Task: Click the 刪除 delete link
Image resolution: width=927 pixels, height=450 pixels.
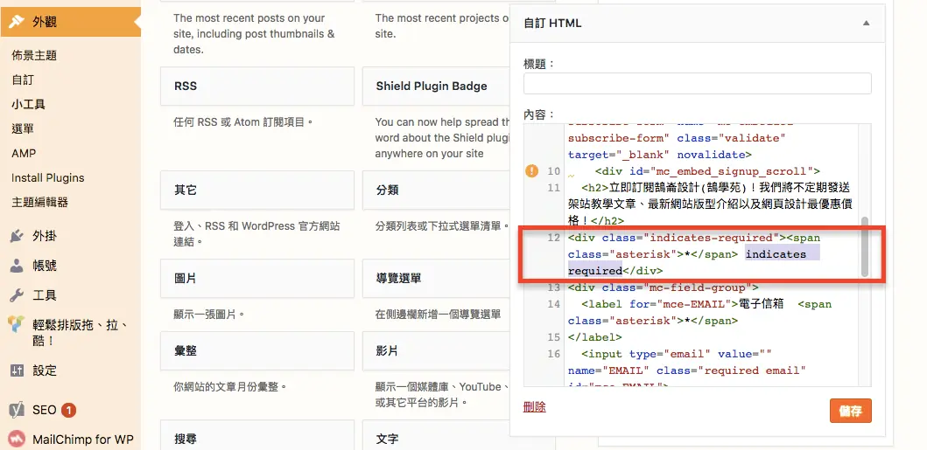Action: click(x=535, y=407)
